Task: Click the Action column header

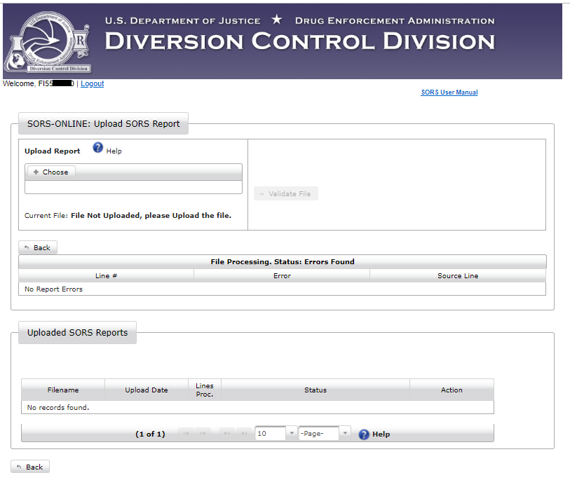Action: tap(452, 390)
